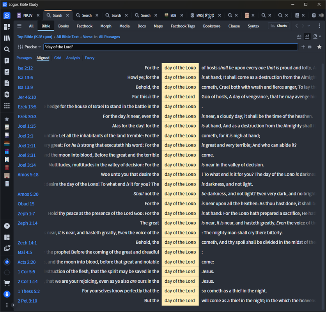
Task: Click the sidebar Favorites star icon
Action: [7, 119]
